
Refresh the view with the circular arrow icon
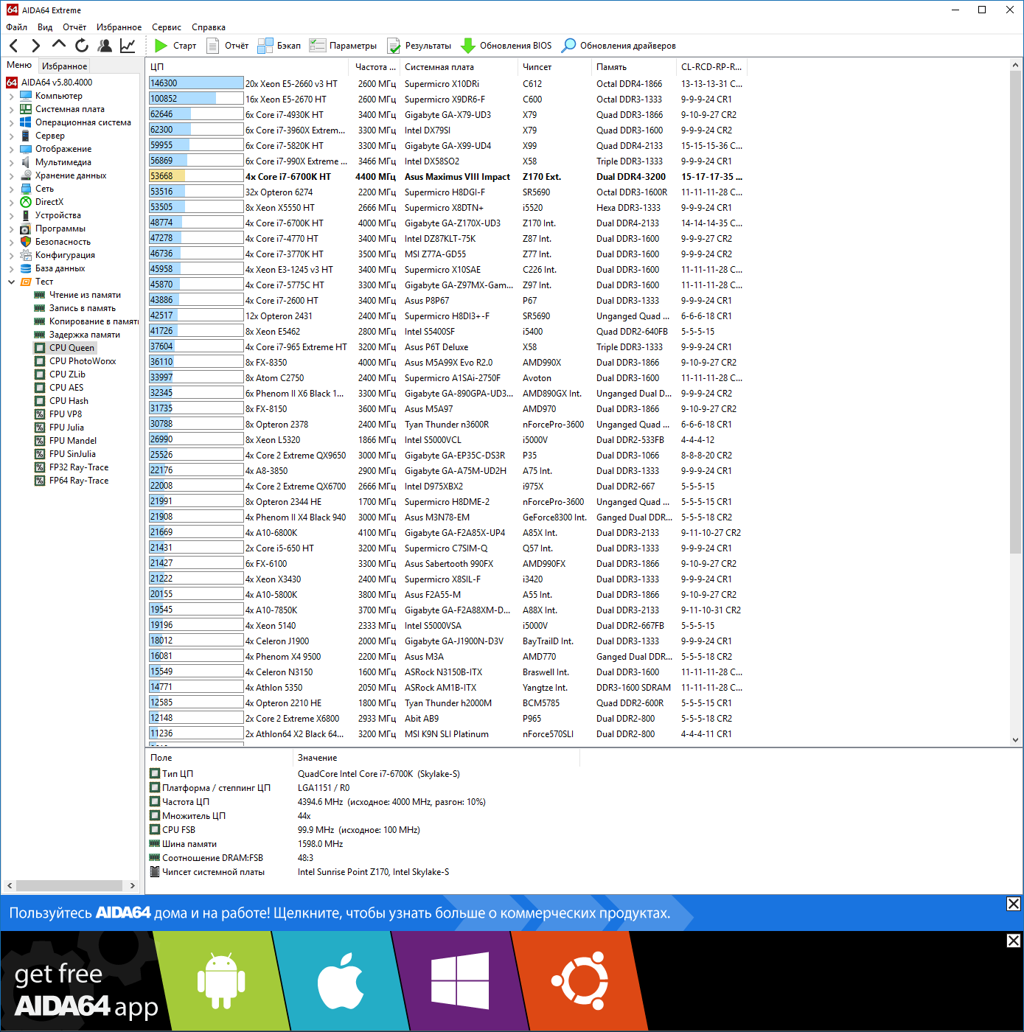(x=82, y=46)
